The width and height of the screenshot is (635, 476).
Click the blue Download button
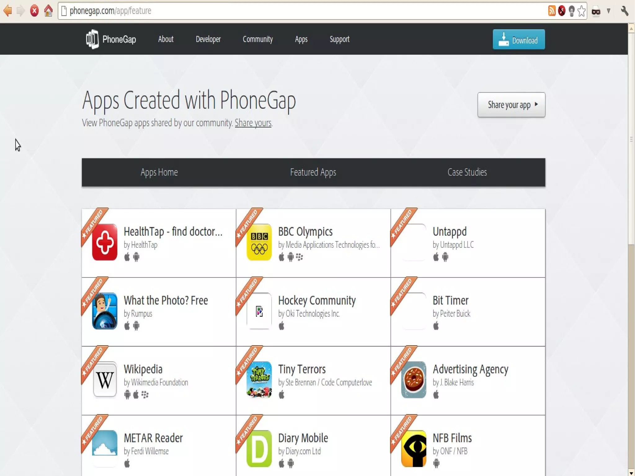coord(519,39)
